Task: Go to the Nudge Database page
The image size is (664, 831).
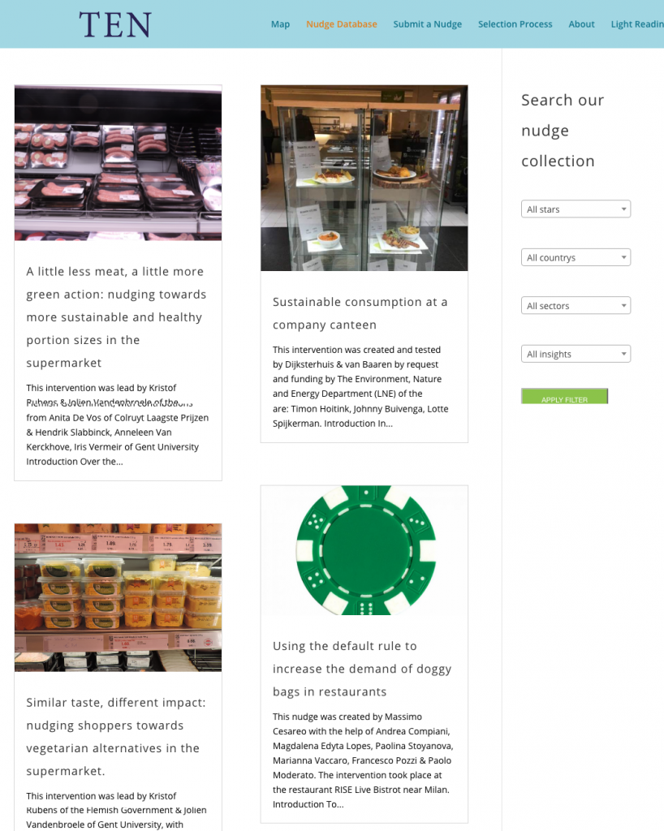Action: coord(341,24)
